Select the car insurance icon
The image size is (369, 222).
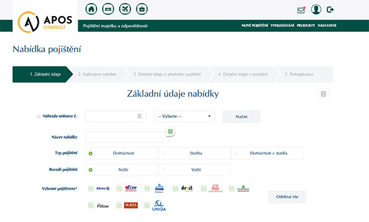[x=108, y=9]
